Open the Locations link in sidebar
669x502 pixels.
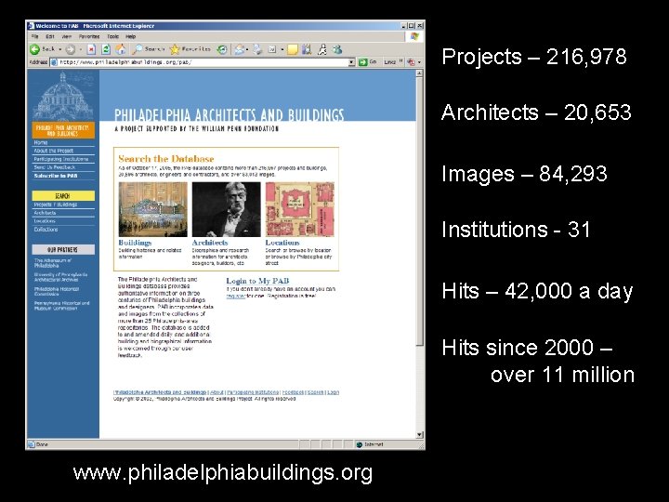pos(45,221)
